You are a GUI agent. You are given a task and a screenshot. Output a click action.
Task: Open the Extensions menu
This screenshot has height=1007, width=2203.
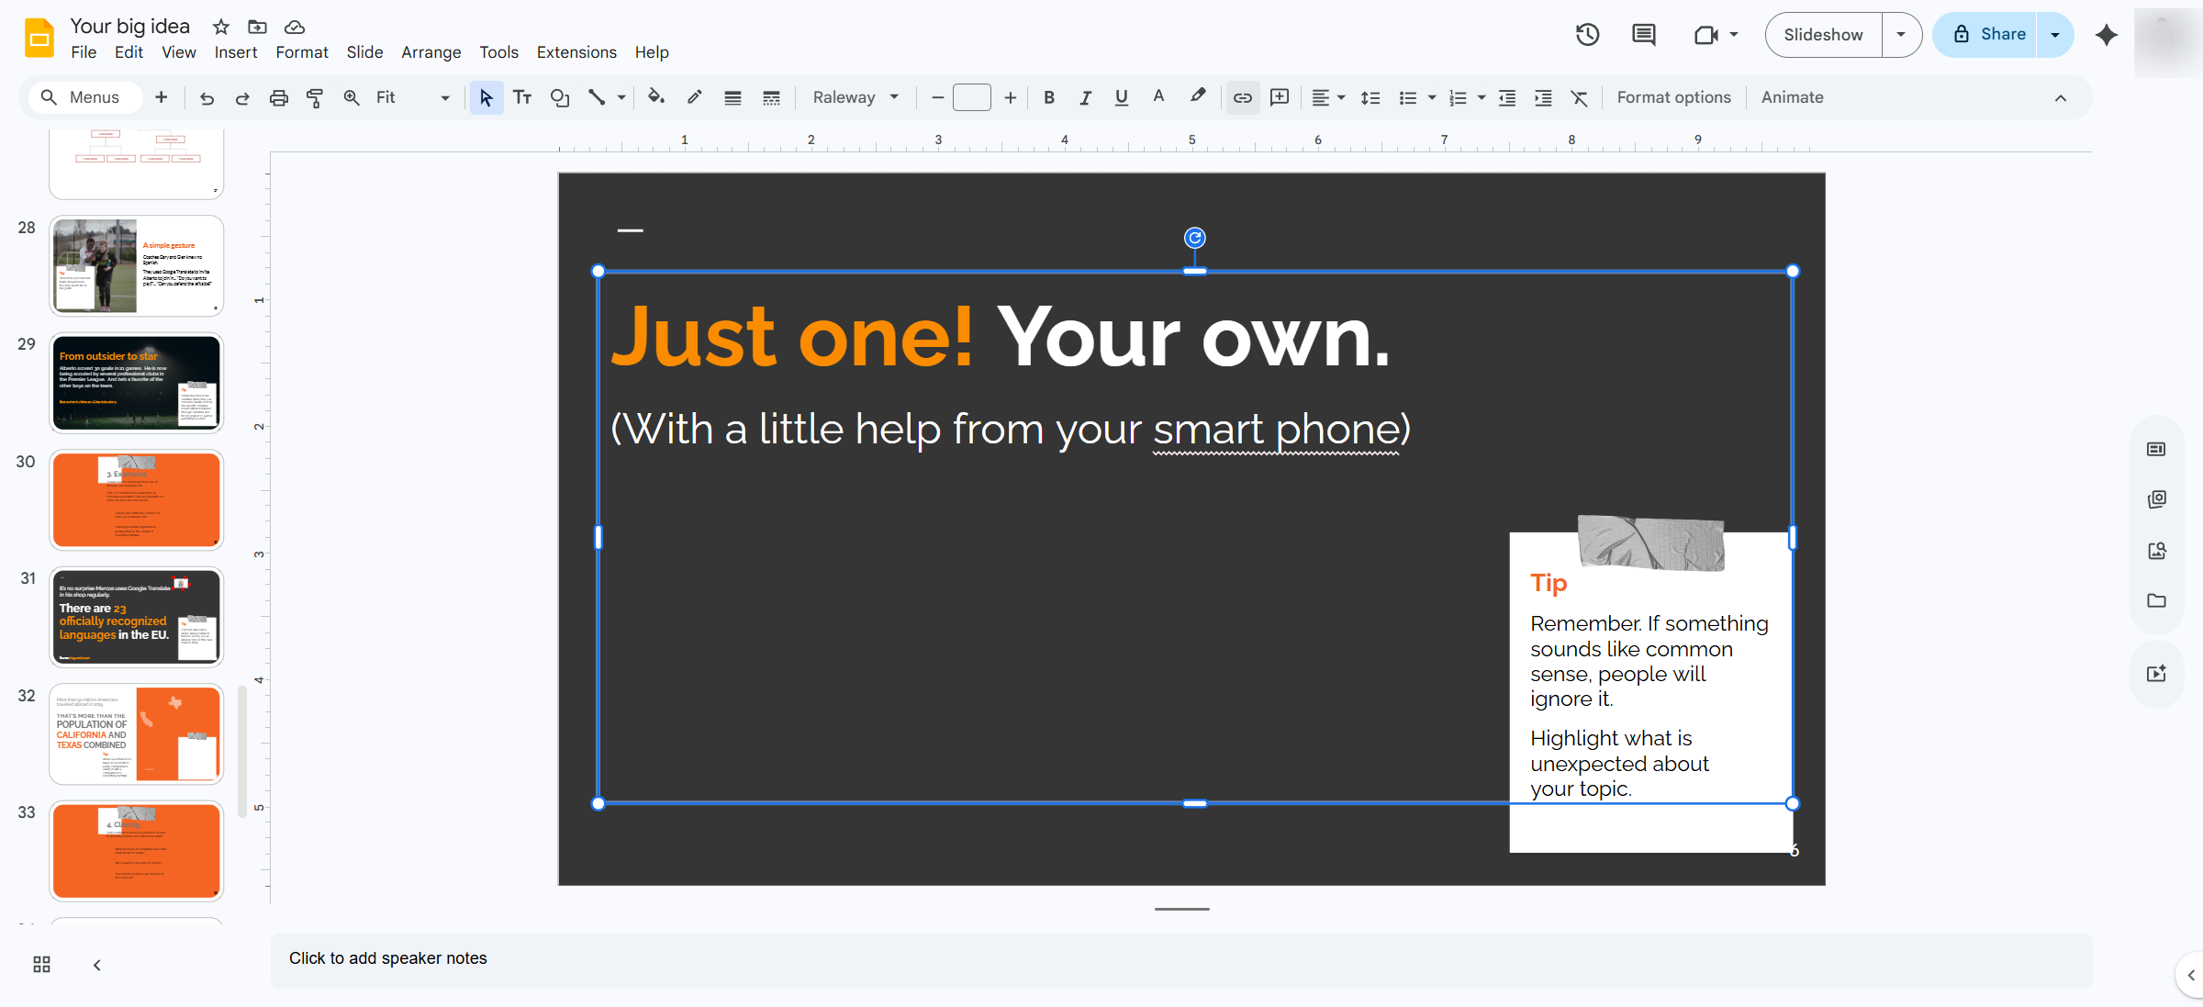point(576,52)
